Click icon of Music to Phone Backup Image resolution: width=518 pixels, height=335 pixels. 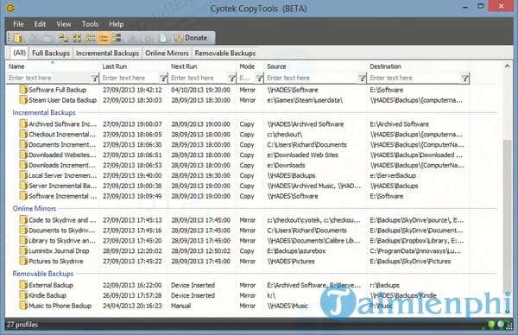23,306
